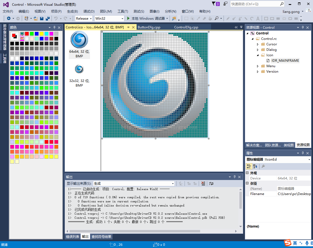Toggle the auto-hide pin on Properties panel
Viewport: 313px width, 248px height.
(303, 153)
